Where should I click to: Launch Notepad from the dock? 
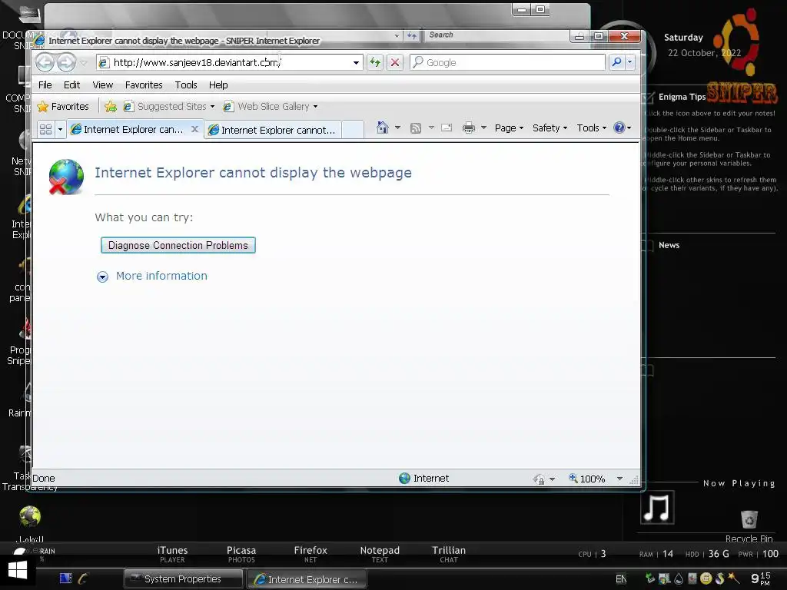tap(380, 554)
